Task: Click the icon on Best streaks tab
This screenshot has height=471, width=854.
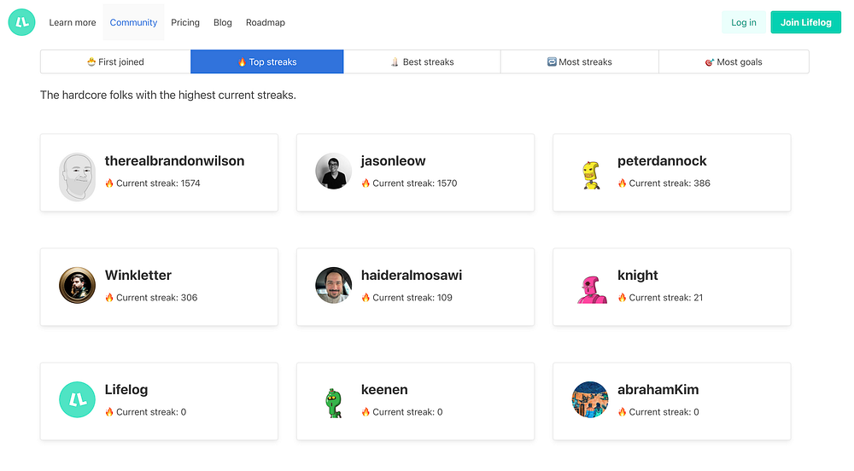Action: [395, 62]
